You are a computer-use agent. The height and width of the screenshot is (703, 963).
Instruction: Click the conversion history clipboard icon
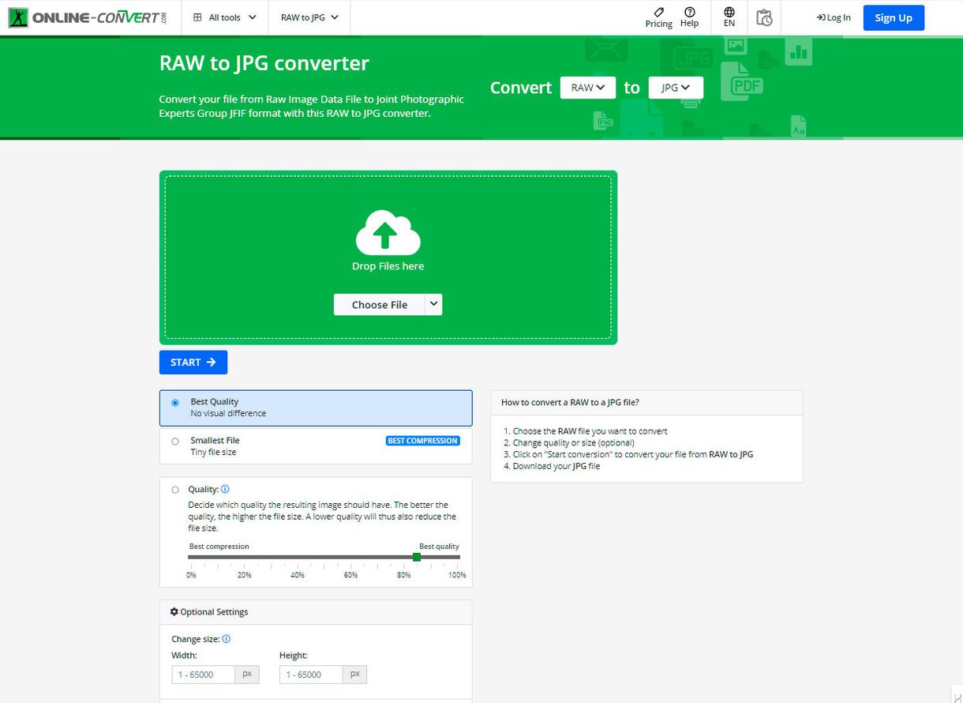tap(763, 17)
